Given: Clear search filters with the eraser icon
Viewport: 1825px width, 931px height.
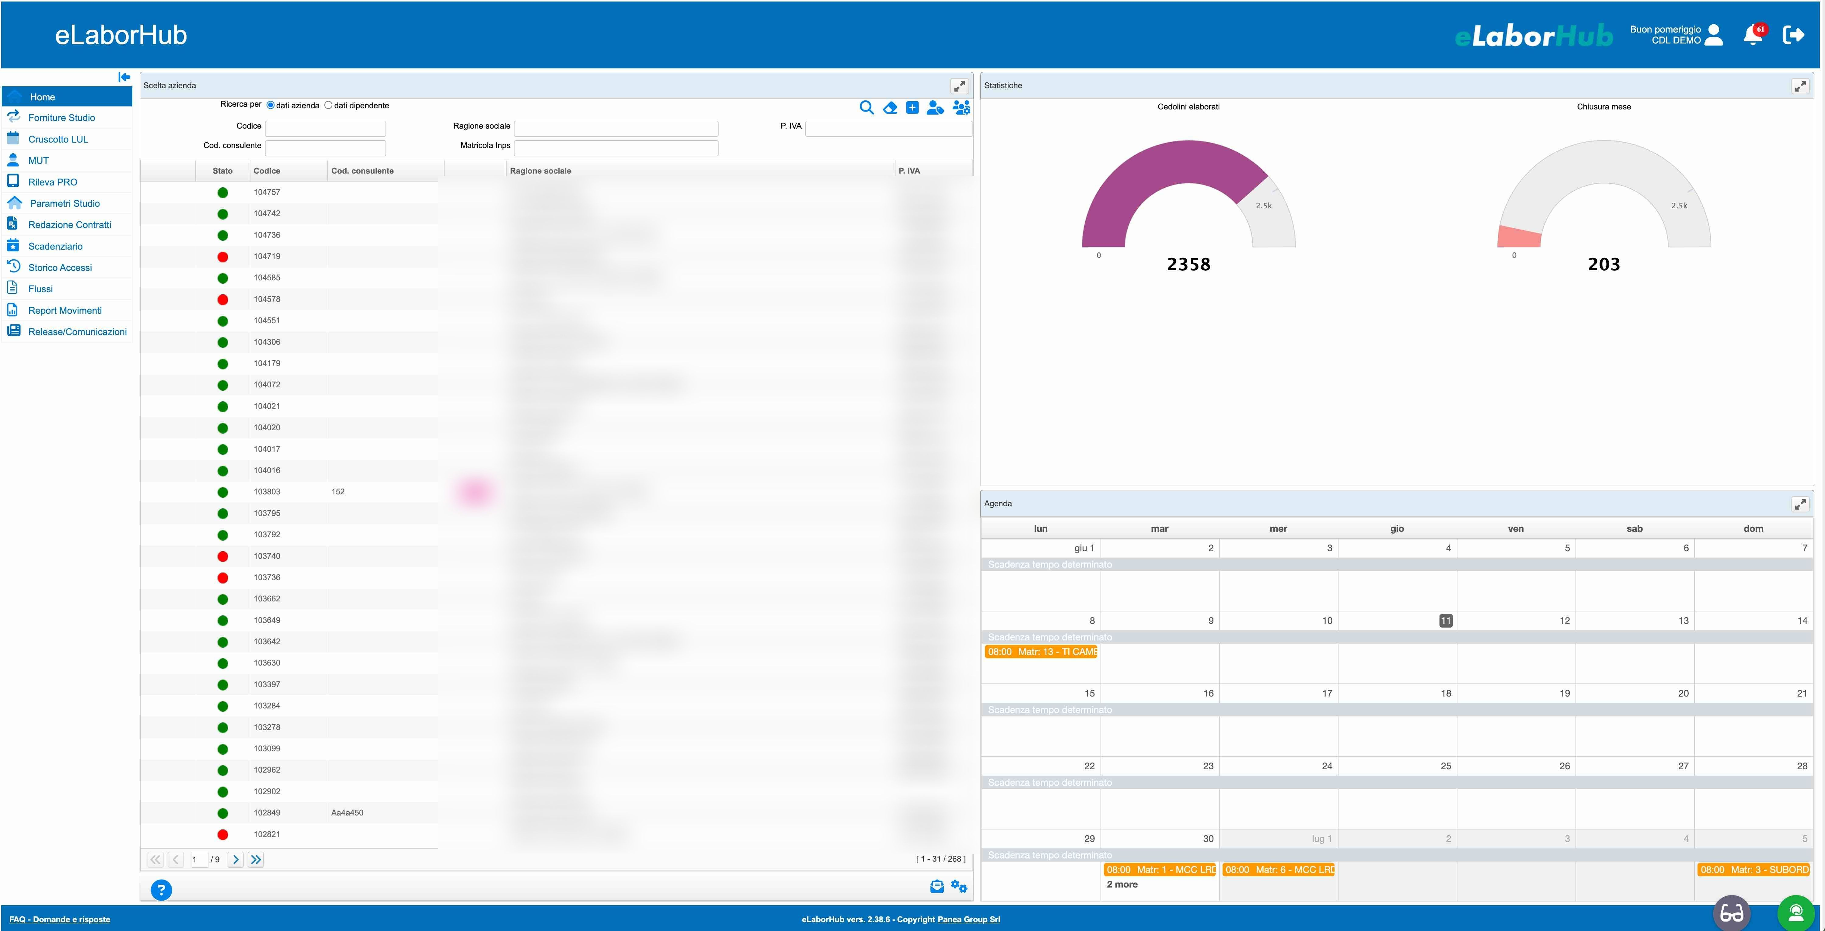Looking at the screenshot, I should point(891,108).
